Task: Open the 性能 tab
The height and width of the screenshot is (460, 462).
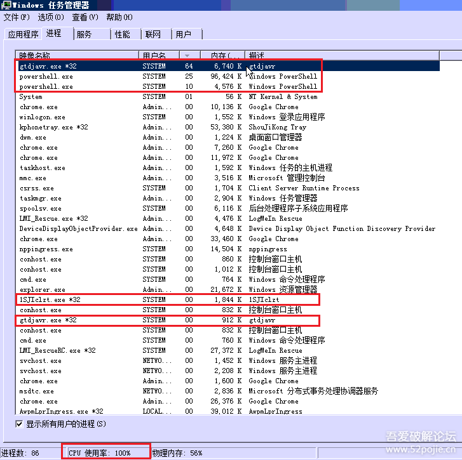Action: click(x=126, y=34)
